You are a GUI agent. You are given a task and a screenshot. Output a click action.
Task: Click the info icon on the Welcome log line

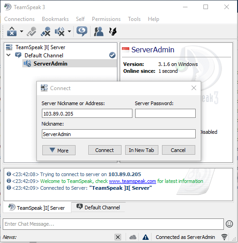tap(9, 181)
